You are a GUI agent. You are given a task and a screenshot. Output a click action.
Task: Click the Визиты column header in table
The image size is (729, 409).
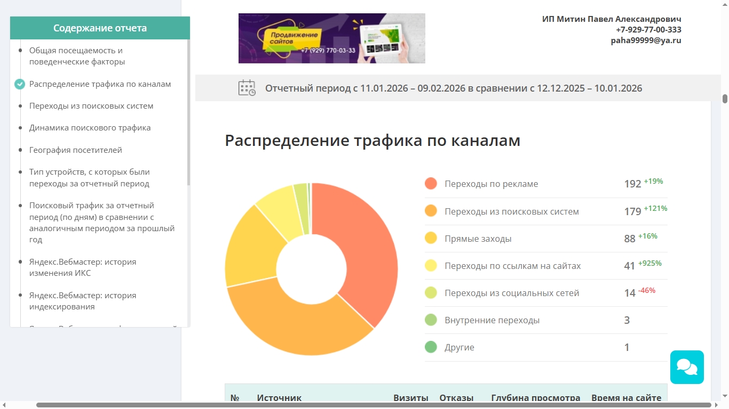[411, 398]
